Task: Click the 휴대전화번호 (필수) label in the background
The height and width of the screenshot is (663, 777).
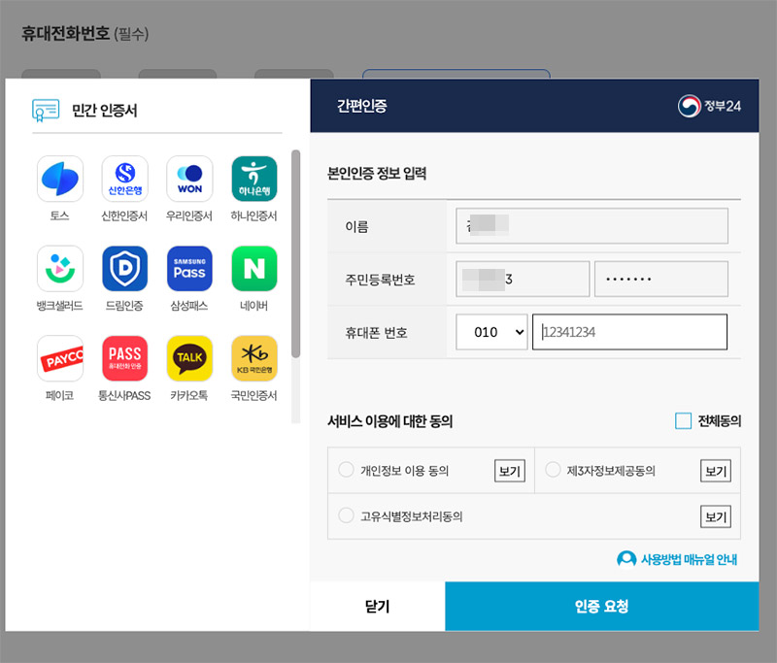Action: (x=84, y=33)
